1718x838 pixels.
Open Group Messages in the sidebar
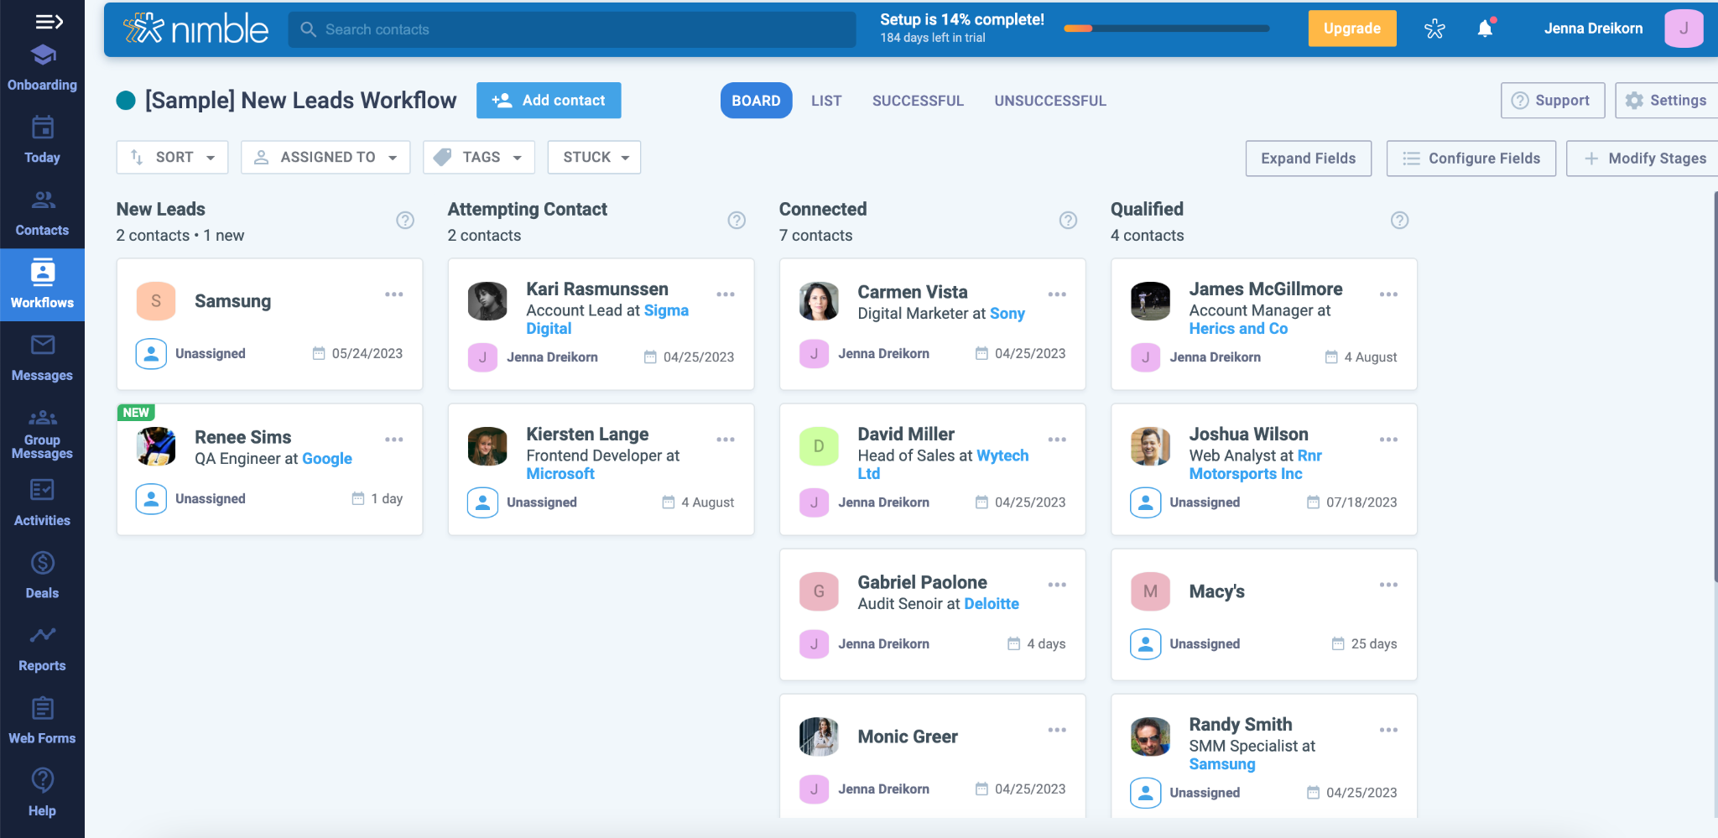[42, 433]
